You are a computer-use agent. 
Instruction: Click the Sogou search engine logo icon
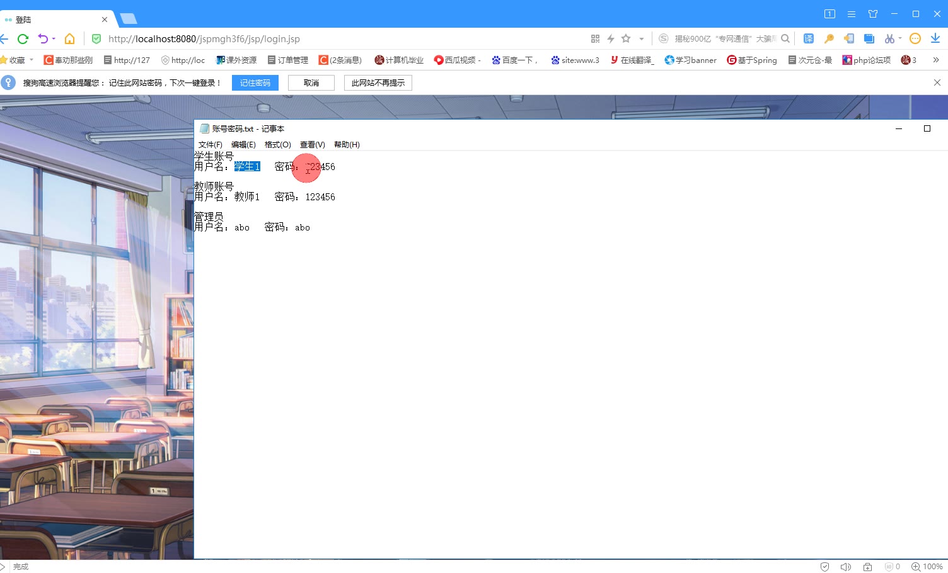pyautogui.click(x=663, y=39)
